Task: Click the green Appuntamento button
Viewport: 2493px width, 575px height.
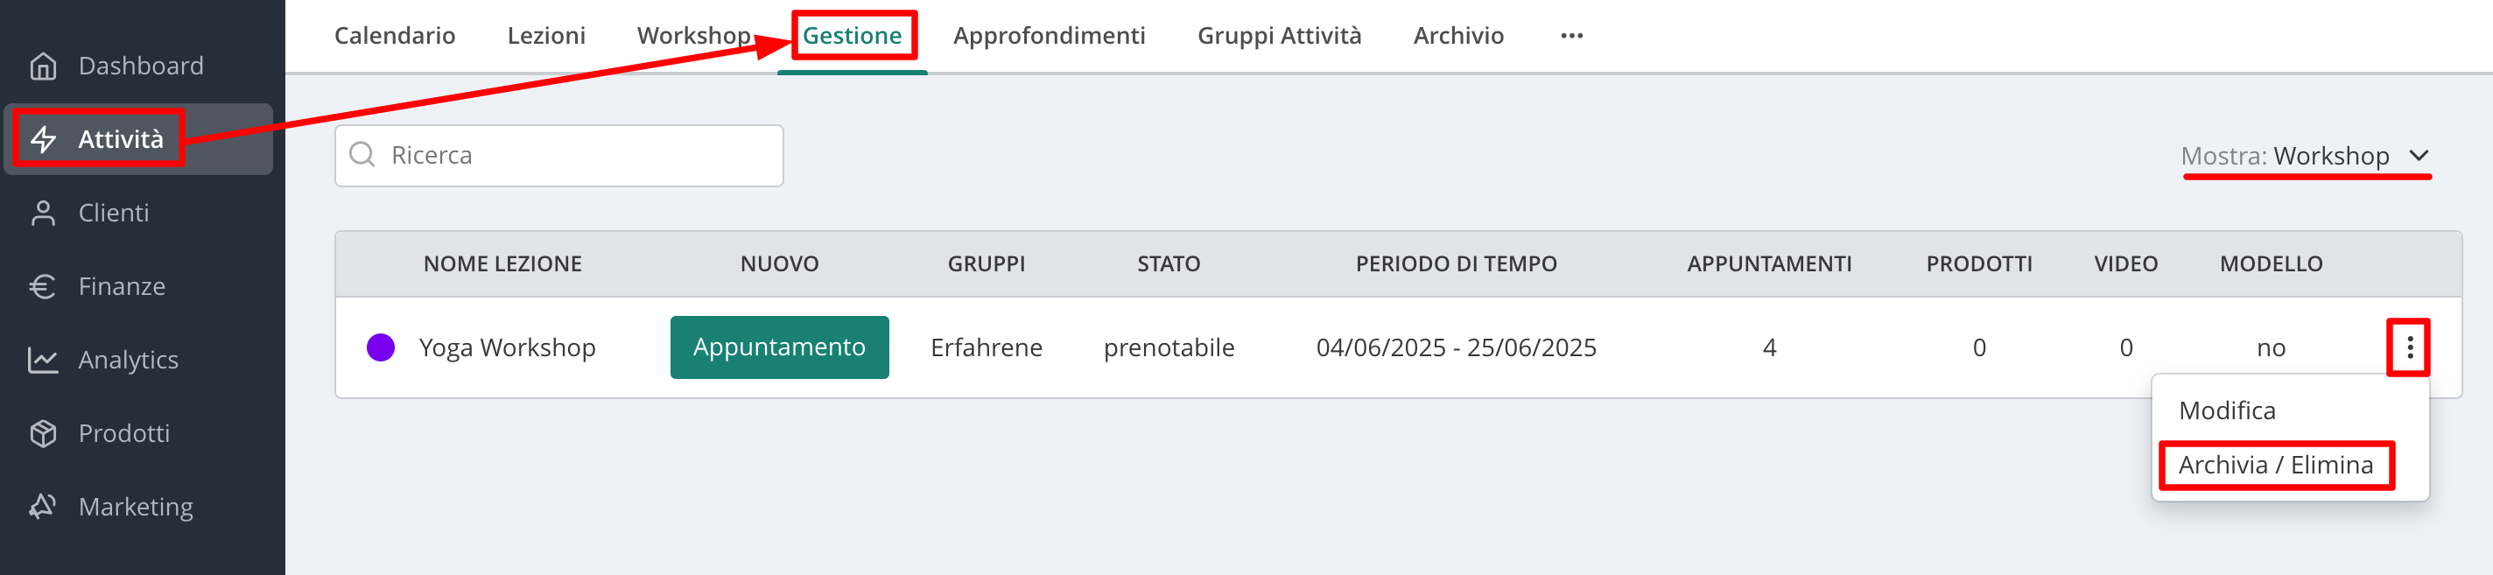Action: [x=779, y=347]
